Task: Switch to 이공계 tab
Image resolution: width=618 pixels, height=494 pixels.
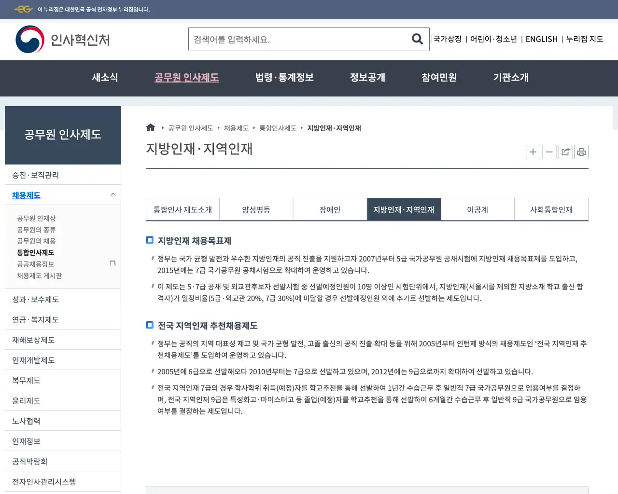Action: coord(478,209)
